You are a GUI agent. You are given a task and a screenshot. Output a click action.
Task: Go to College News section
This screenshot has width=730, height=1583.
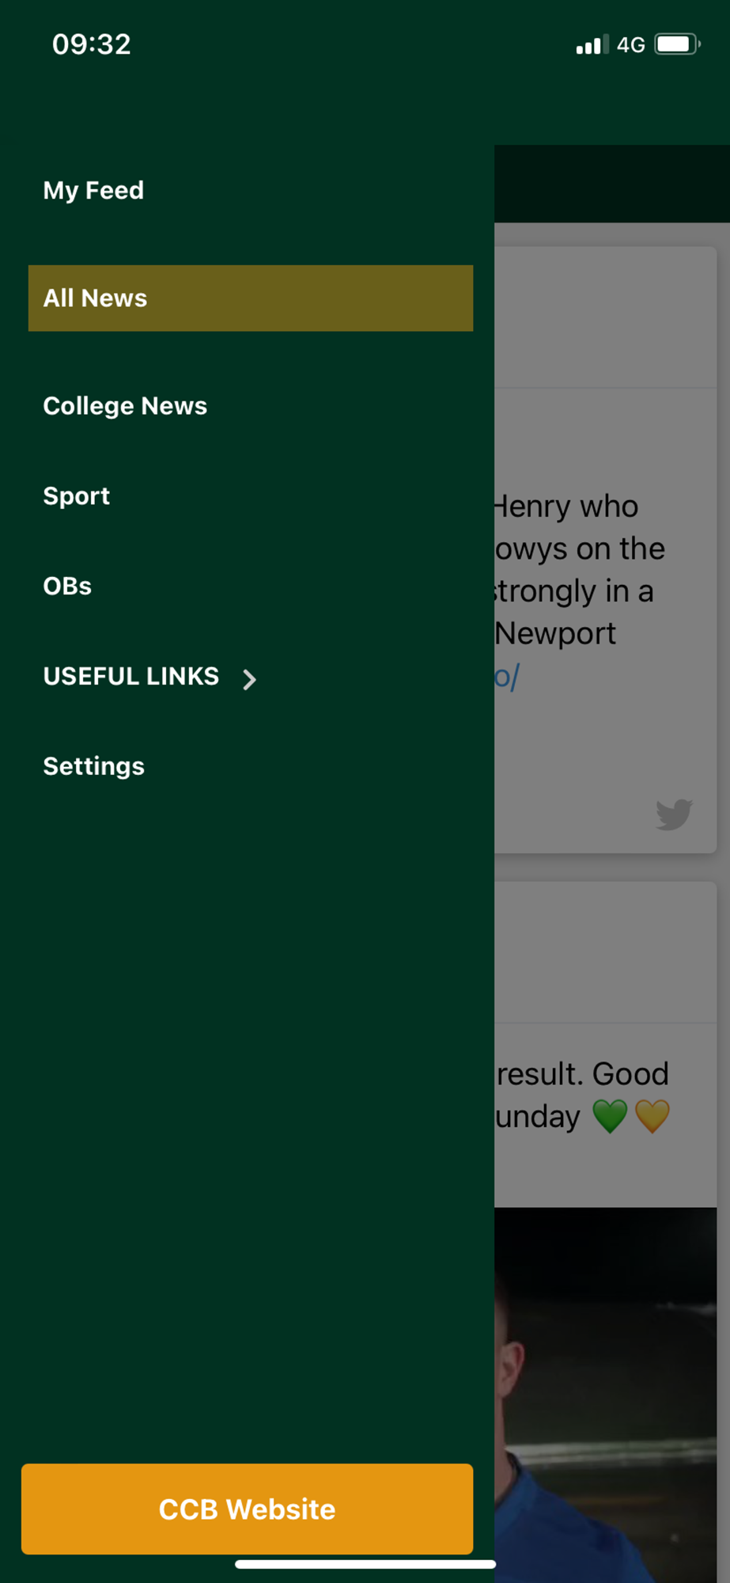(x=125, y=406)
